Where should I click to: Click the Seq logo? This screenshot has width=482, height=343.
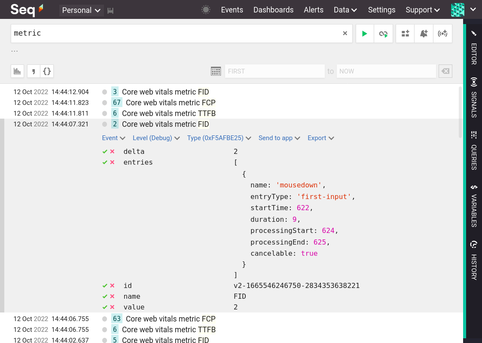click(x=27, y=10)
